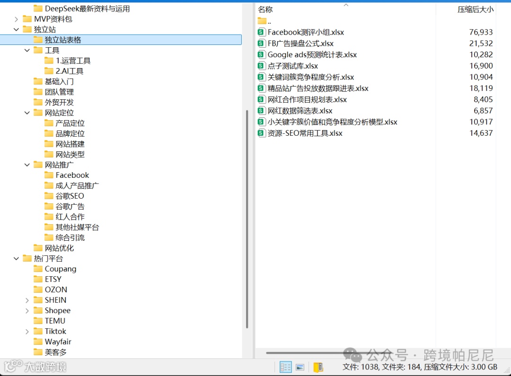
Task: Expand the SHEIN tree node
Action: (27, 300)
